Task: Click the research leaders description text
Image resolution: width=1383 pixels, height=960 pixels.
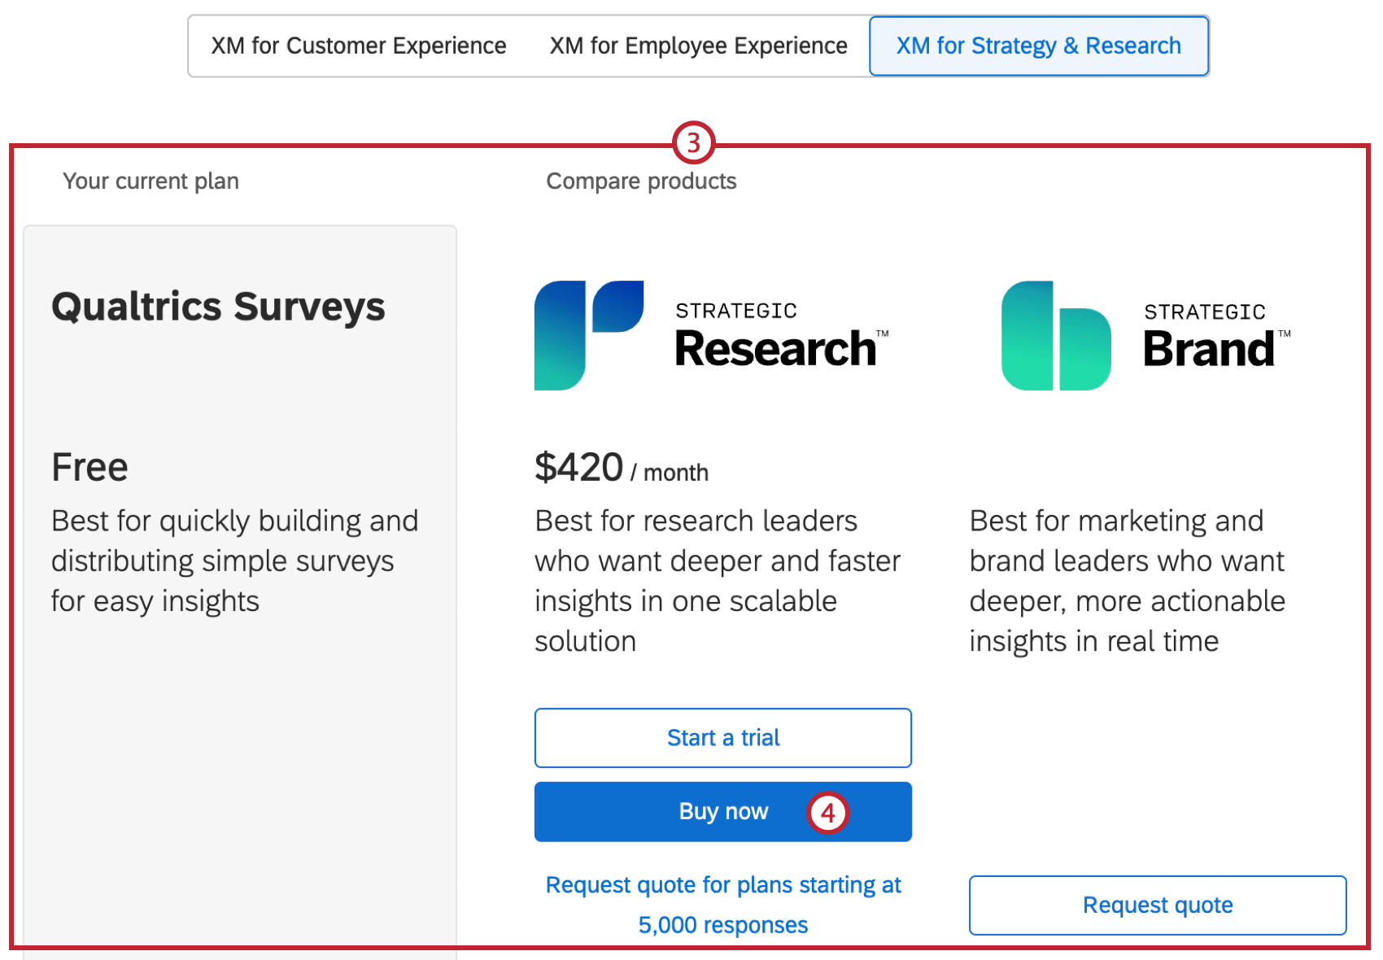Action: 717,581
